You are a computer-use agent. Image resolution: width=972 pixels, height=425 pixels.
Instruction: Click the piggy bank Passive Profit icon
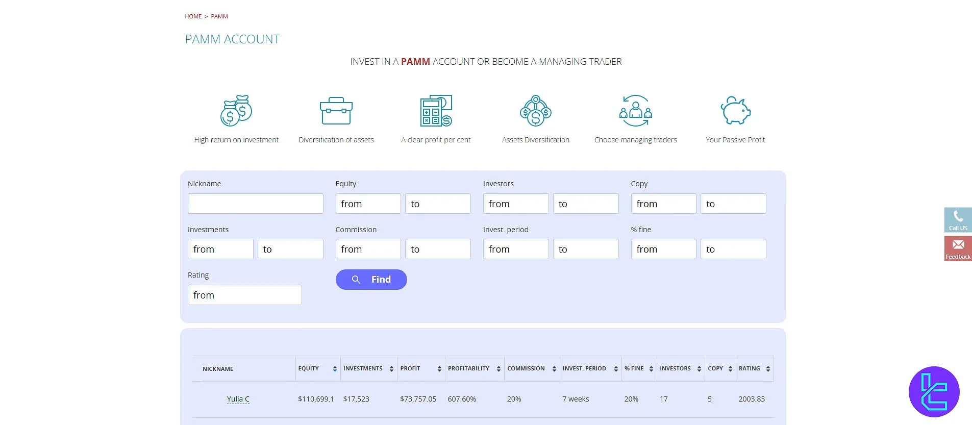[735, 111]
